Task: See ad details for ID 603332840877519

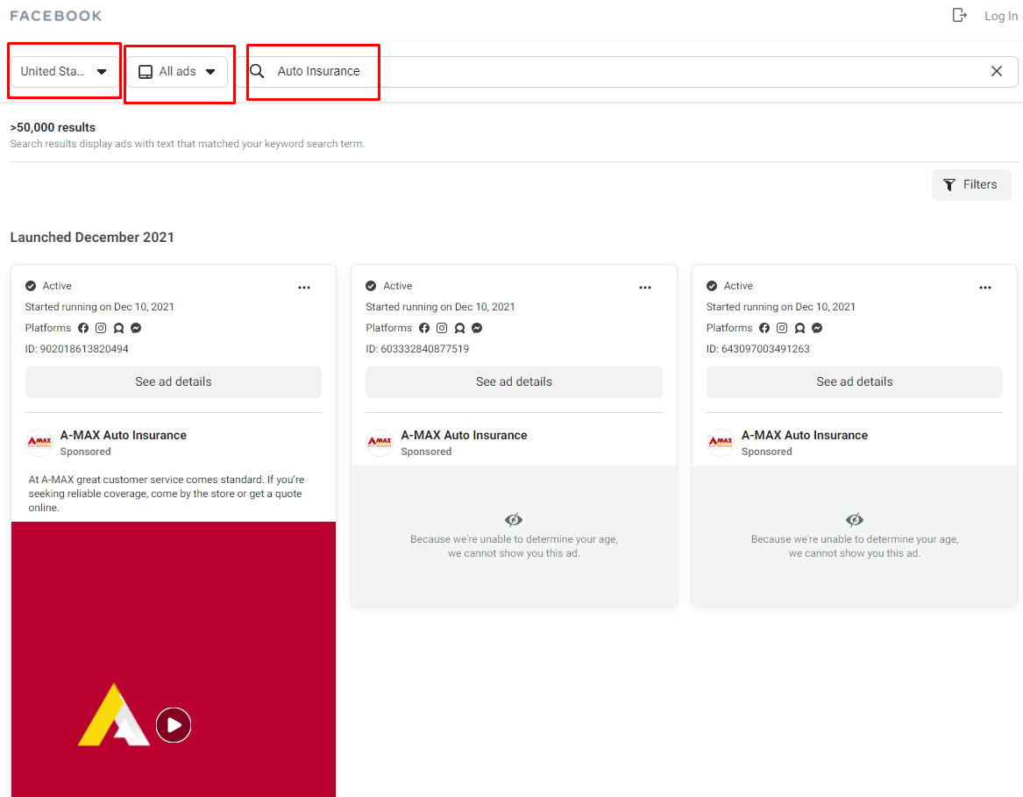Action: click(x=514, y=382)
